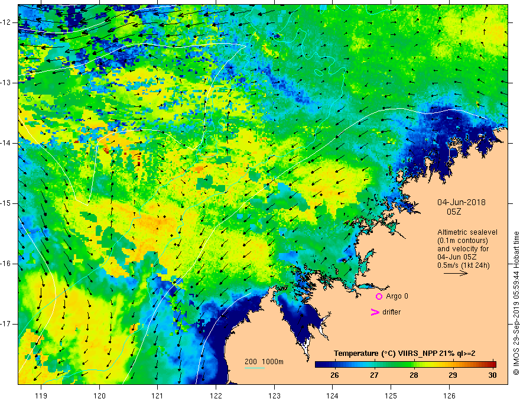Click the latitude axis label -14

(x=6, y=143)
